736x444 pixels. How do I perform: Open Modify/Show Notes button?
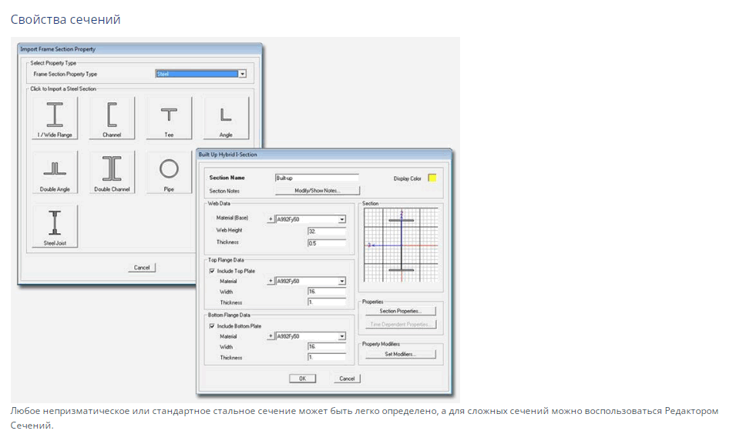tap(318, 190)
